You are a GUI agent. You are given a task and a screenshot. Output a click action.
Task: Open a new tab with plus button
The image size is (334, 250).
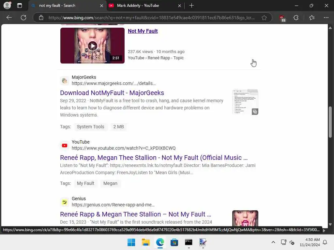tap(191, 6)
